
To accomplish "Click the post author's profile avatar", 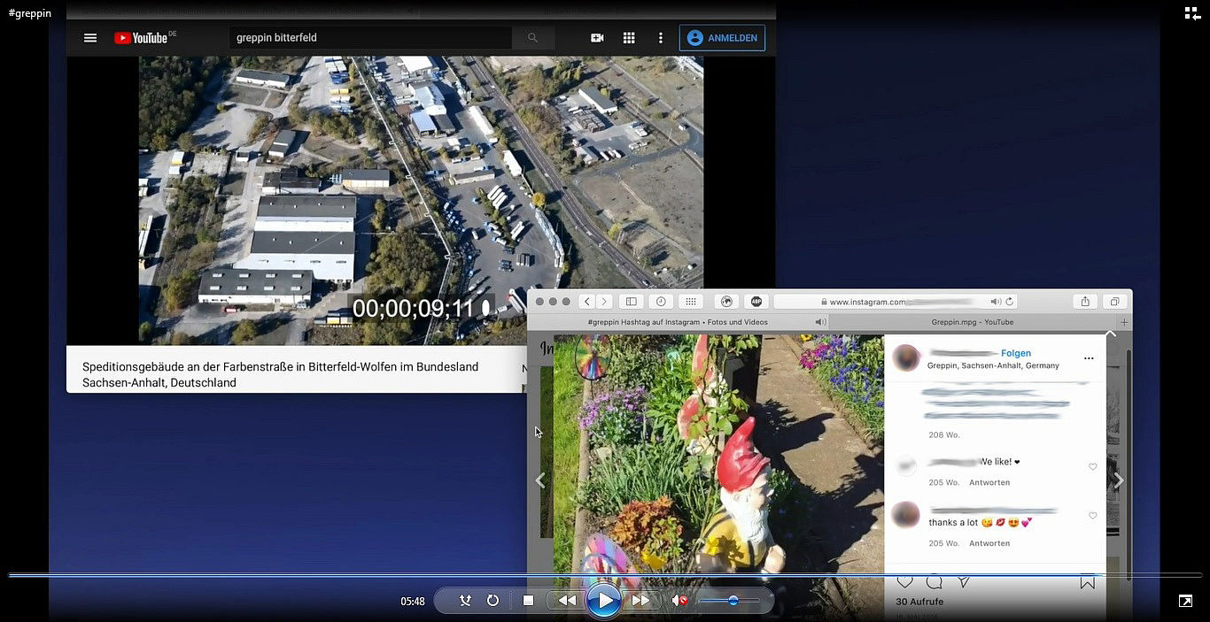I will [x=906, y=358].
